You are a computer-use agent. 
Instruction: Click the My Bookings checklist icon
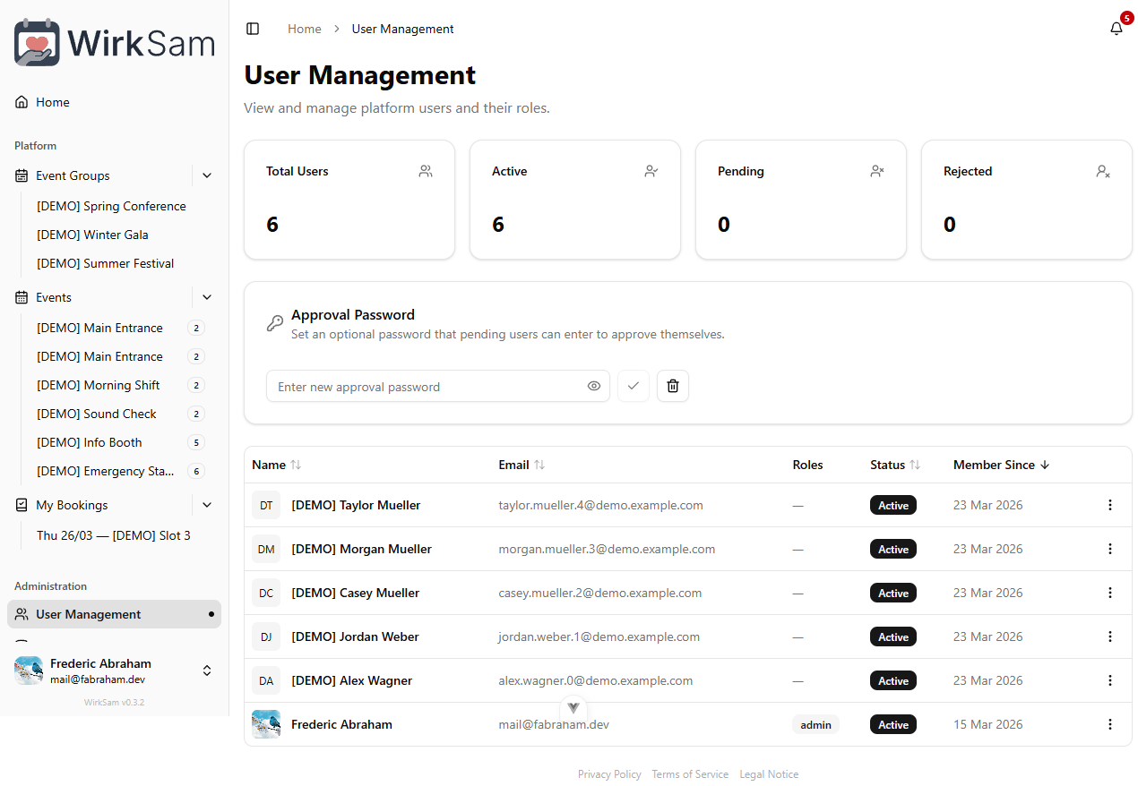(22, 505)
